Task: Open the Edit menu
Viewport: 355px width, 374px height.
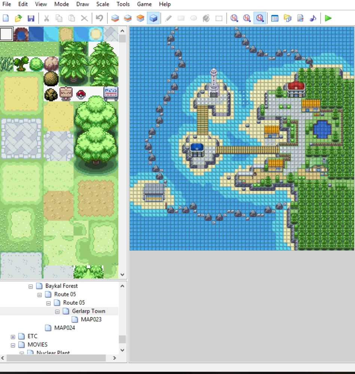Action: point(23,4)
